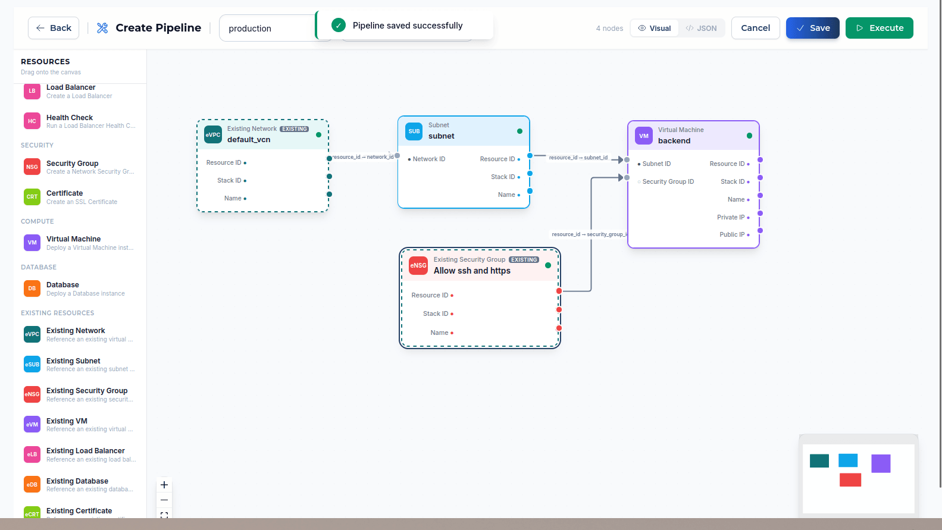Image resolution: width=942 pixels, height=530 pixels.
Task: Click the backend node Security Group ID port
Action: 627,177
